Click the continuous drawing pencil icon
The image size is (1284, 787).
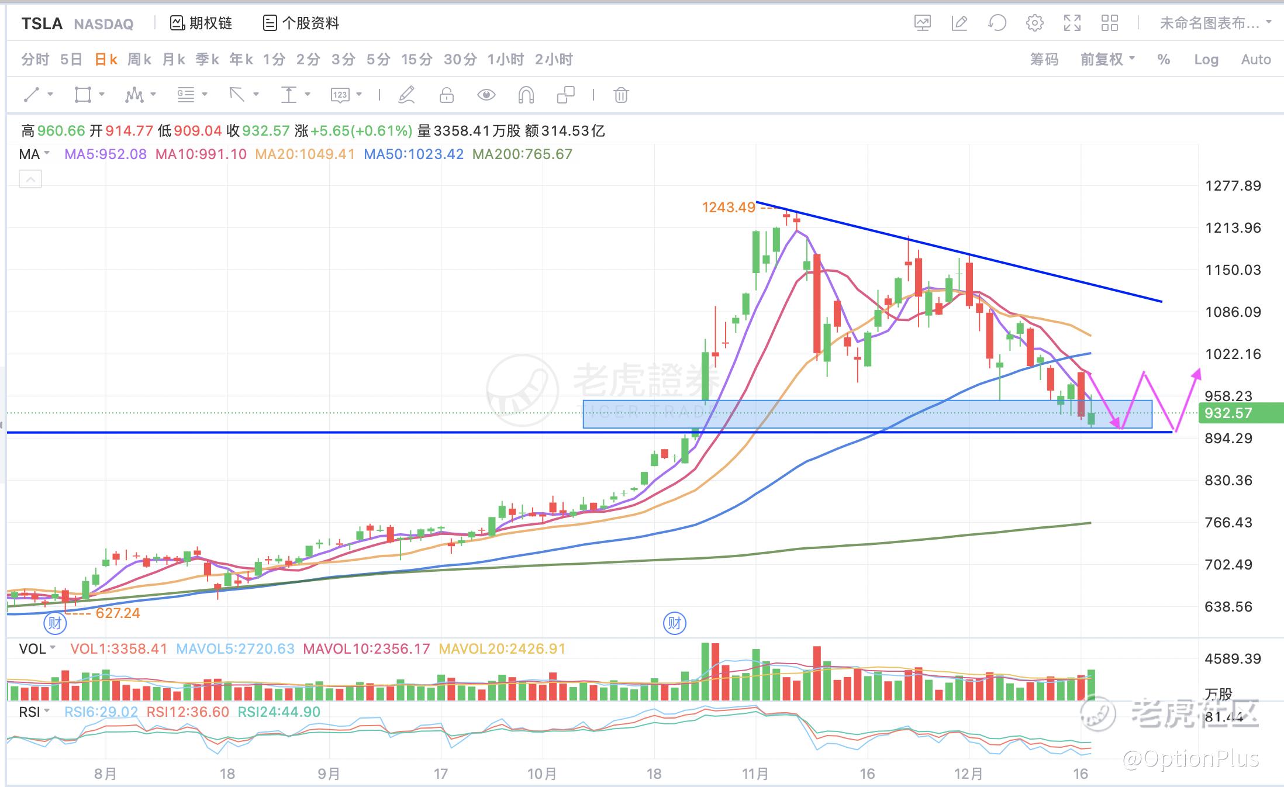(406, 95)
